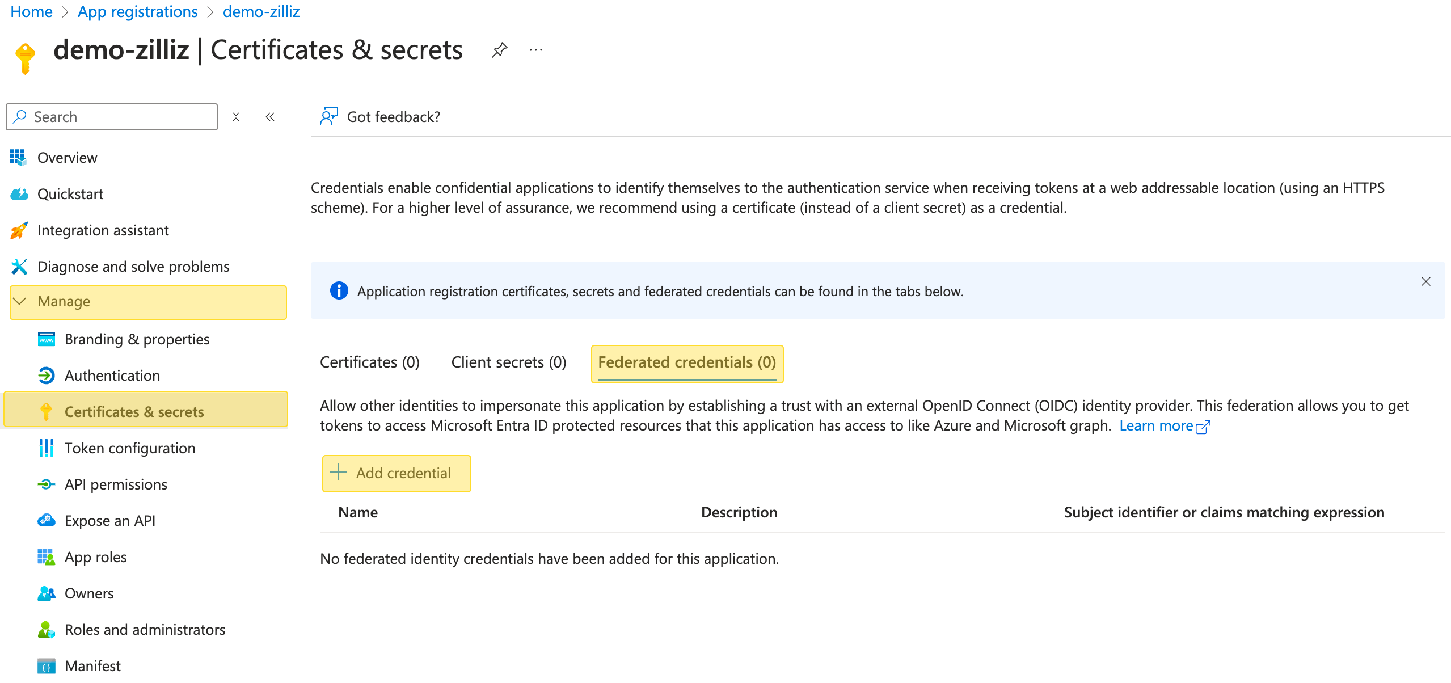
Task: Open Quickstart from the sidebar
Action: pos(70,194)
